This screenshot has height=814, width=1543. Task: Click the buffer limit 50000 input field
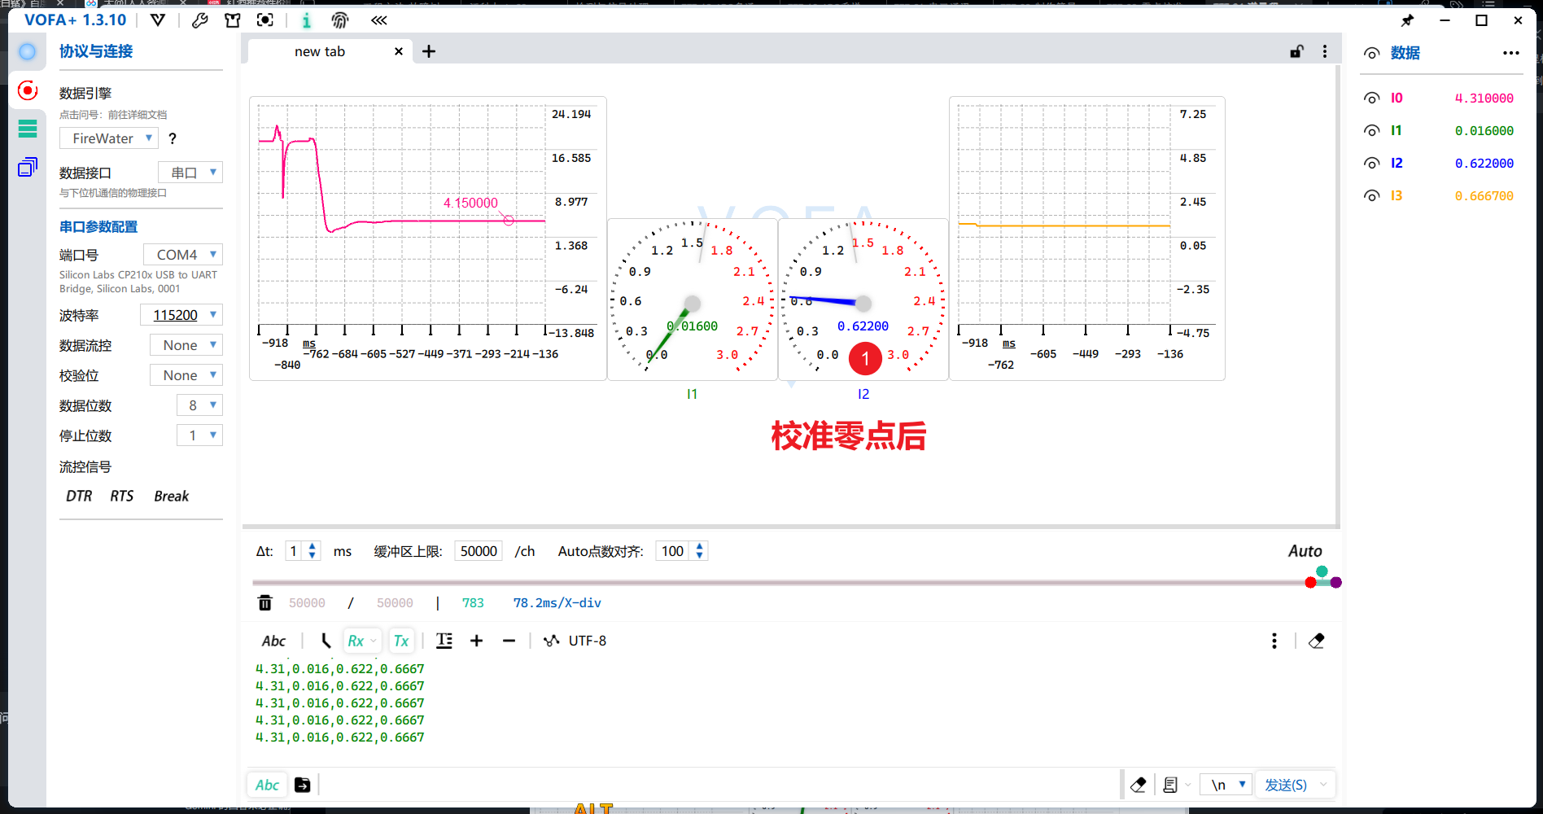(x=479, y=552)
